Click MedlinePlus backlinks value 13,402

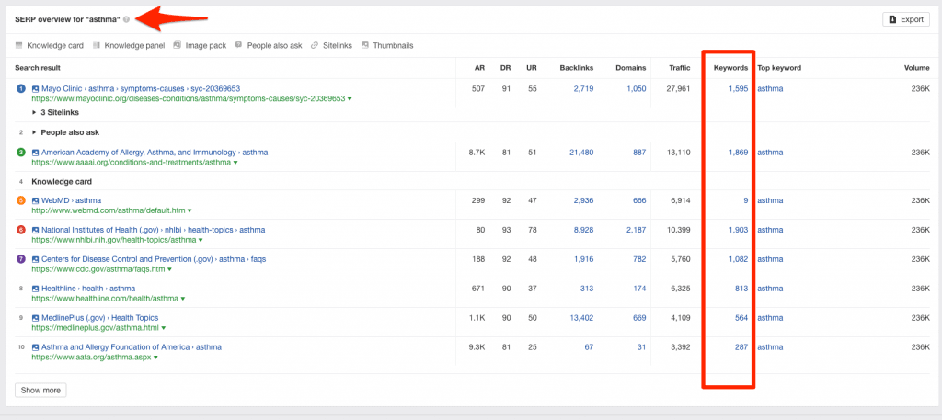click(581, 318)
